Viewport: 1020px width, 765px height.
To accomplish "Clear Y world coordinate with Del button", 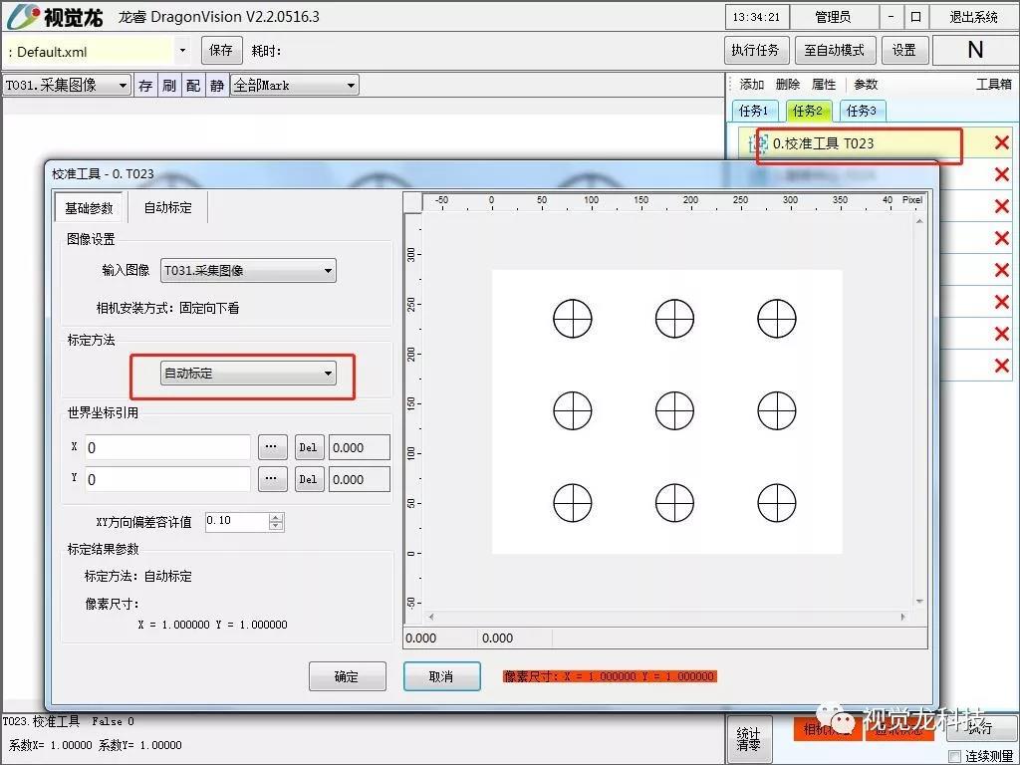I will click(x=308, y=479).
